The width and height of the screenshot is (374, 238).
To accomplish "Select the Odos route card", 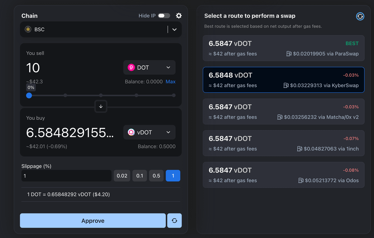I will (x=284, y=175).
